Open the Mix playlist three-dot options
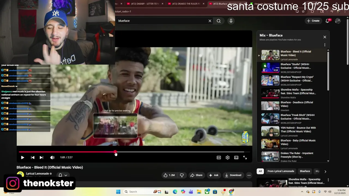Image resolution: width=349 pixels, height=196 pixels. coord(325,45)
